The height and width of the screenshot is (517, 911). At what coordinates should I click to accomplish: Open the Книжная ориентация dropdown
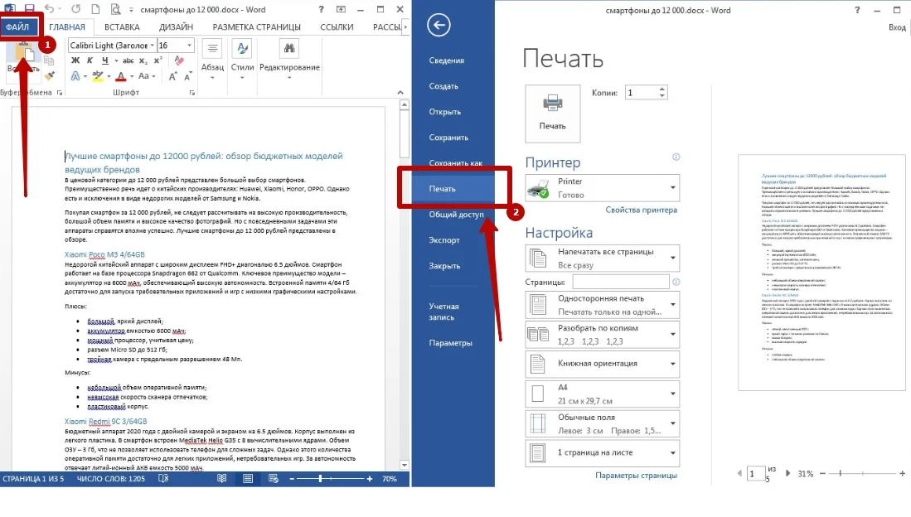[x=603, y=364]
